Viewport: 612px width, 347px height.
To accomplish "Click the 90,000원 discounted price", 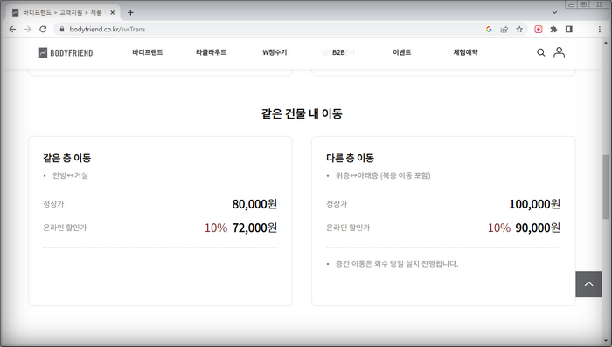I will click(x=538, y=228).
